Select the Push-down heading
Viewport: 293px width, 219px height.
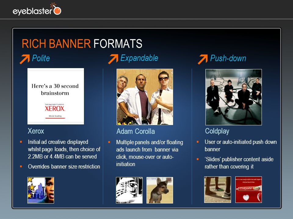click(x=228, y=58)
